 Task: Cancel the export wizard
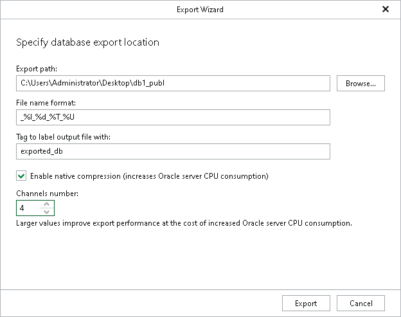[361, 303]
